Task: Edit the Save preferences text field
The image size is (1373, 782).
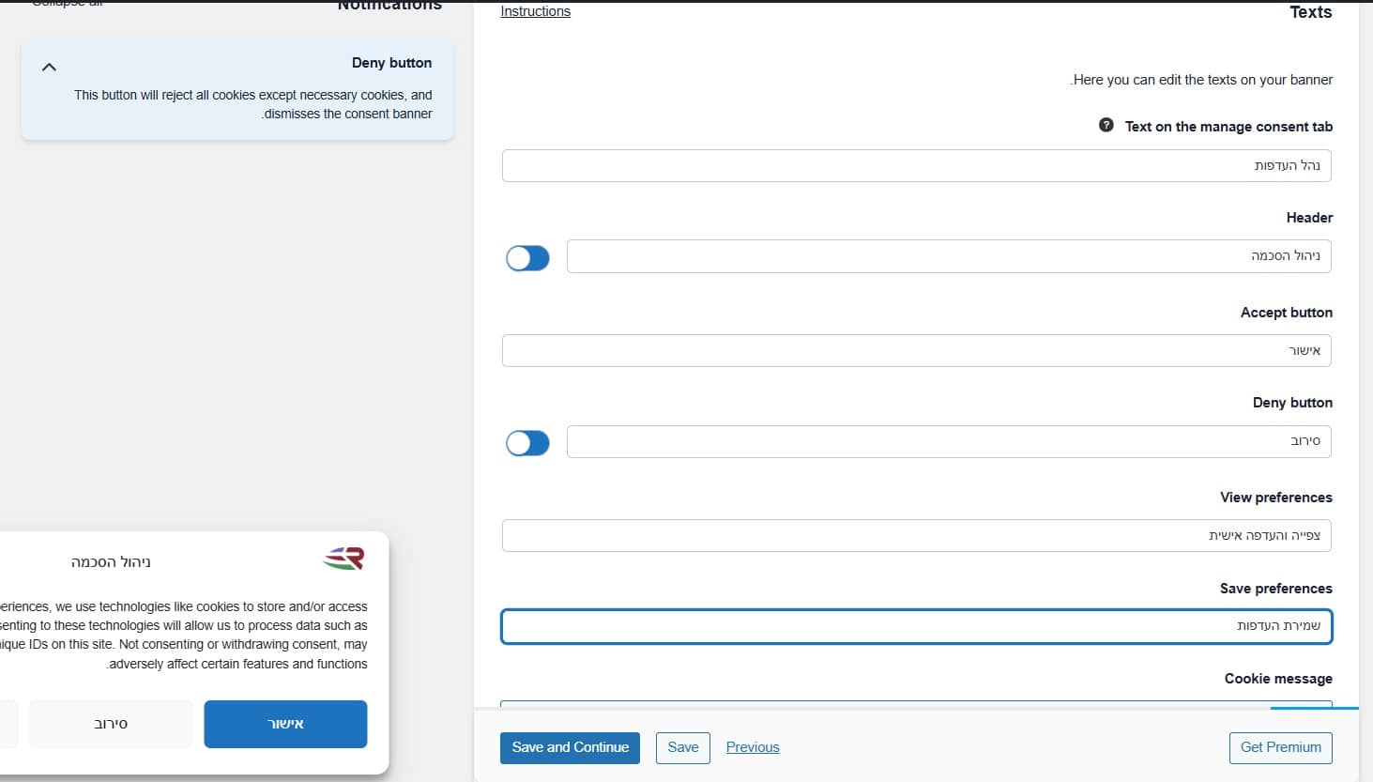Action: [x=917, y=626]
